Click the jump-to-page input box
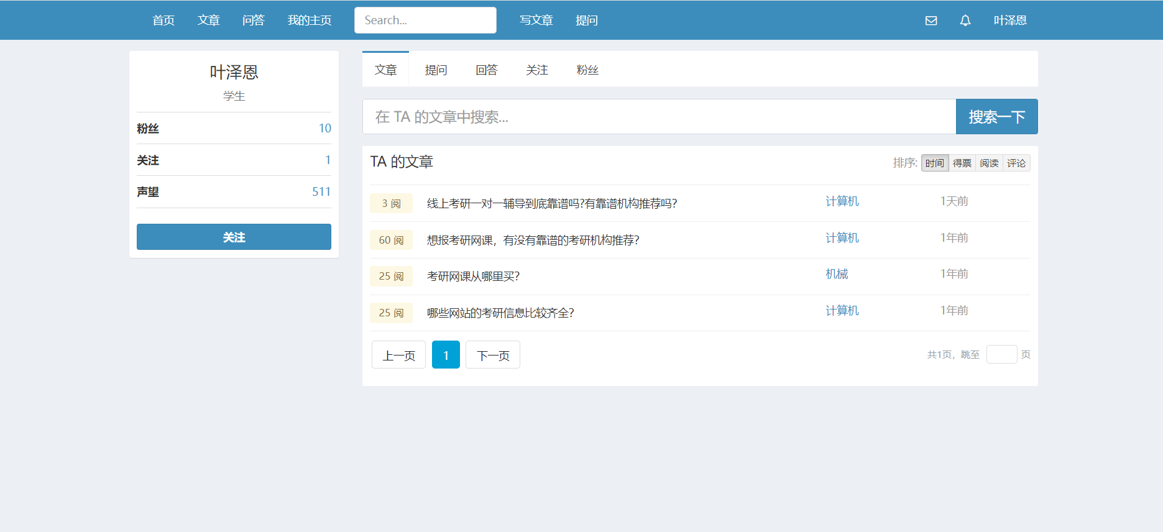 (x=1001, y=354)
